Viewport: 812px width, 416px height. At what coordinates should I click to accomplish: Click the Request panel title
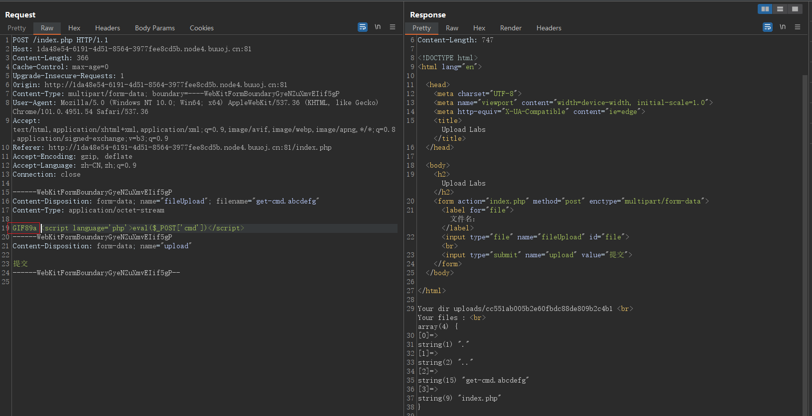pos(20,14)
